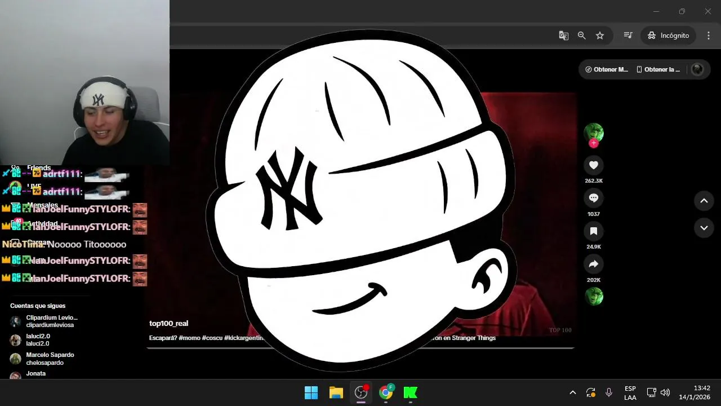Screen dimensions: 721x406
Task: Go to the next video with the down arrow
Action: pos(704,228)
